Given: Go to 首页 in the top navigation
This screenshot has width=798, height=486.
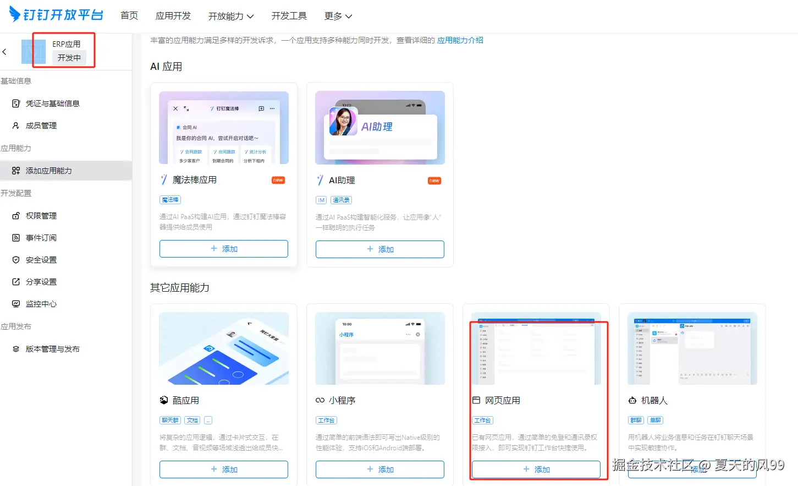Looking at the screenshot, I should [x=129, y=16].
